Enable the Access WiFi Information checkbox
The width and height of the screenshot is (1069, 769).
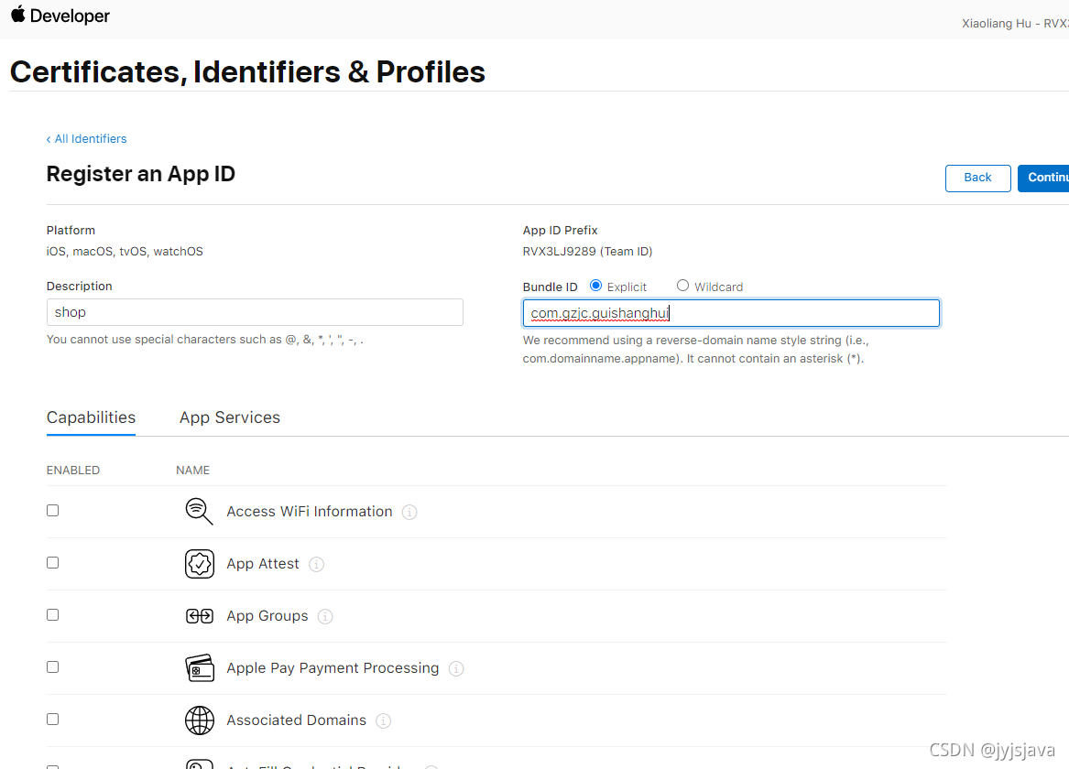(53, 510)
